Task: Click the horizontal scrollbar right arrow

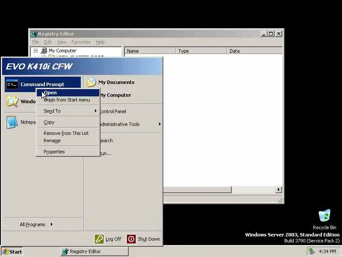Action: [279, 190]
